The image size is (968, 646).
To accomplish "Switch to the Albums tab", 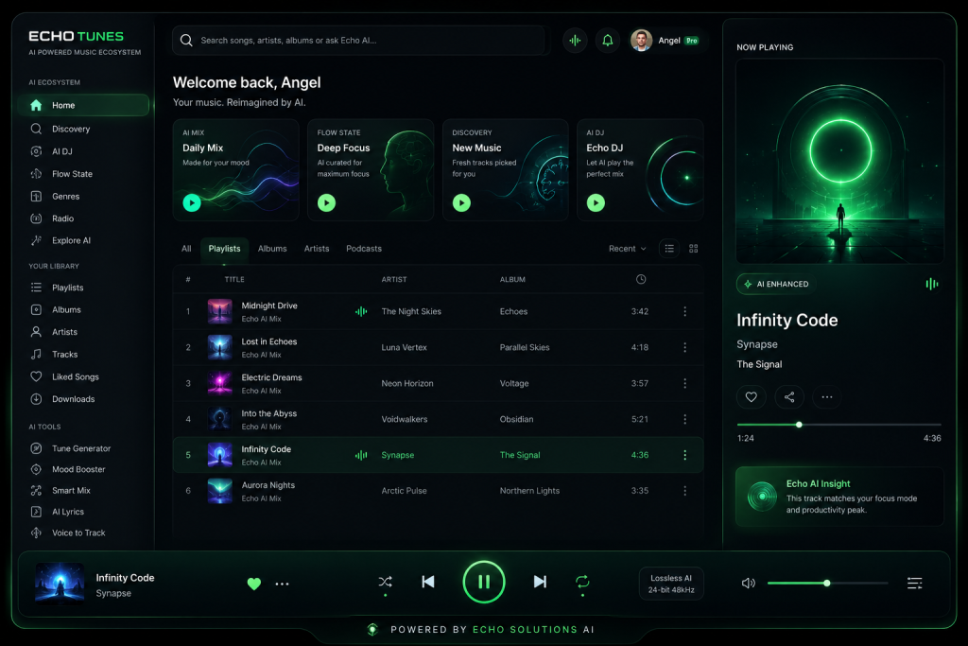I will (272, 248).
